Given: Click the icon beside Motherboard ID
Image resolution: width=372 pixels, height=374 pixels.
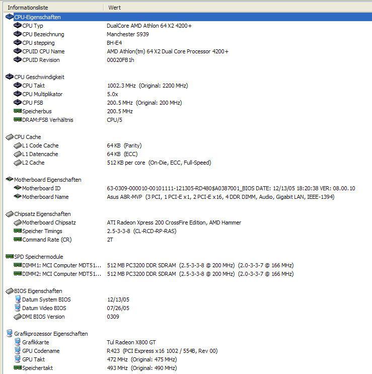Looking at the screenshot, I should pyautogui.click(x=18, y=188).
